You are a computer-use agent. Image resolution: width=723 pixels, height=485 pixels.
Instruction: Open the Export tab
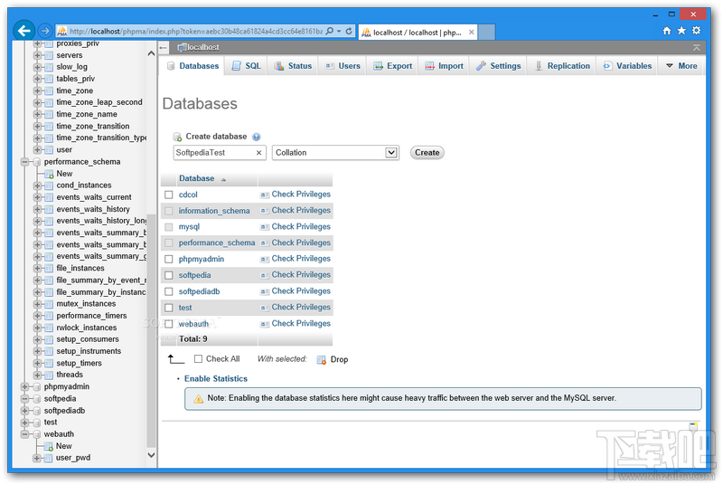393,66
